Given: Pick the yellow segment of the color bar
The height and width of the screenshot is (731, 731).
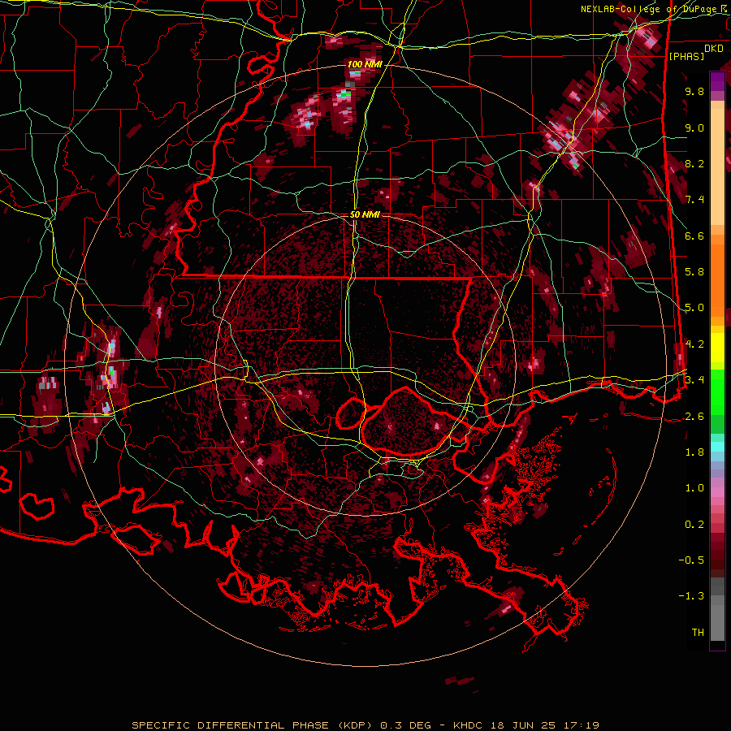Looking at the screenshot, I should click(717, 348).
